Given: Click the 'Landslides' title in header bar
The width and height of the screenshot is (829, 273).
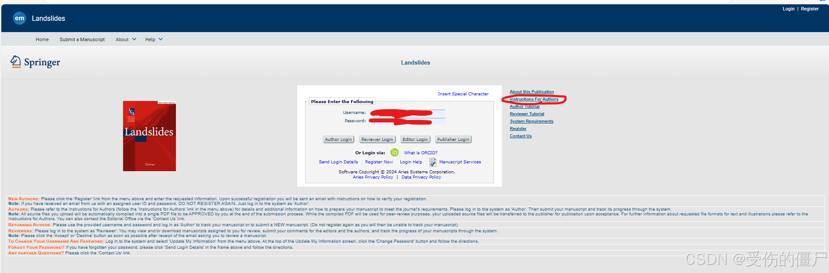Looking at the screenshot, I should click(x=49, y=18).
